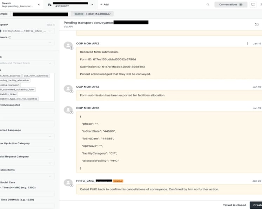Click the self_submitted_suitability_form tag
Image resolution: width=262 pixels, height=209 pixels.
[x=18, y=89]
